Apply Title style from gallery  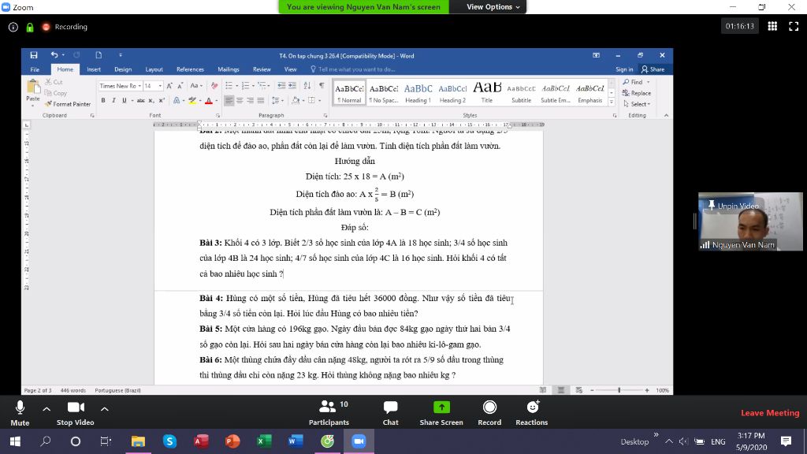tap(487, 93)
